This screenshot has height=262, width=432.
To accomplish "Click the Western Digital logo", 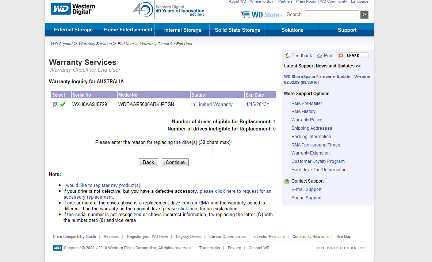I will pyautogui.click(x=73, y=9).
